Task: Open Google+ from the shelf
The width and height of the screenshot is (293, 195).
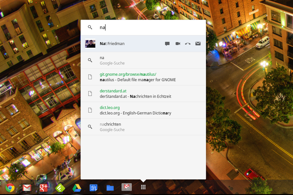Action: [x=43, y=188]
